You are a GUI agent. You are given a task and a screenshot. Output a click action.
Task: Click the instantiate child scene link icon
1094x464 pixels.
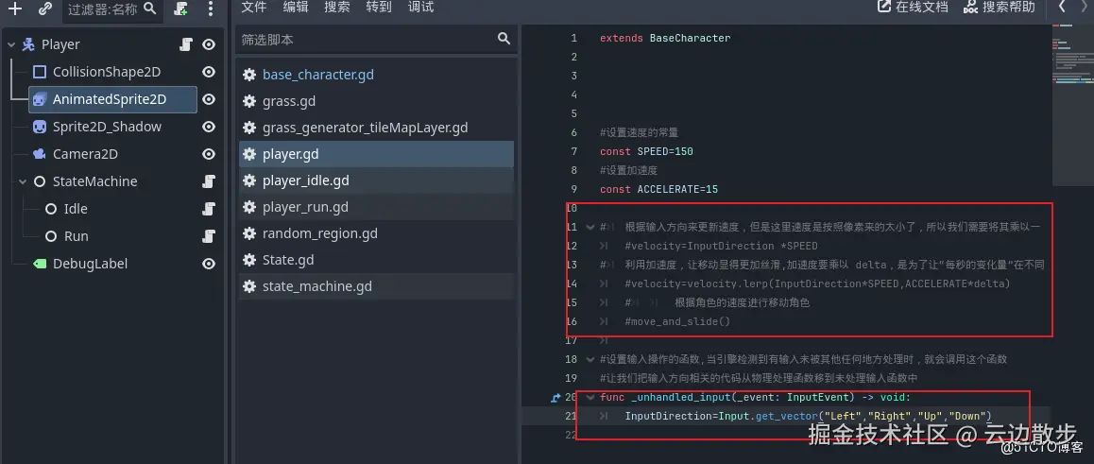(x=45, y=9)
